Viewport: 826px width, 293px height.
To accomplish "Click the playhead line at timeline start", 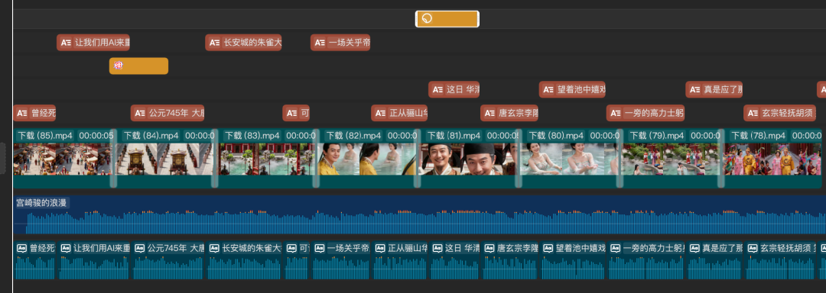I will click(13, 146).
